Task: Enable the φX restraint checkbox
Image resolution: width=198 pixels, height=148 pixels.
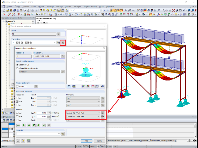Action: [x=17, y=113]
